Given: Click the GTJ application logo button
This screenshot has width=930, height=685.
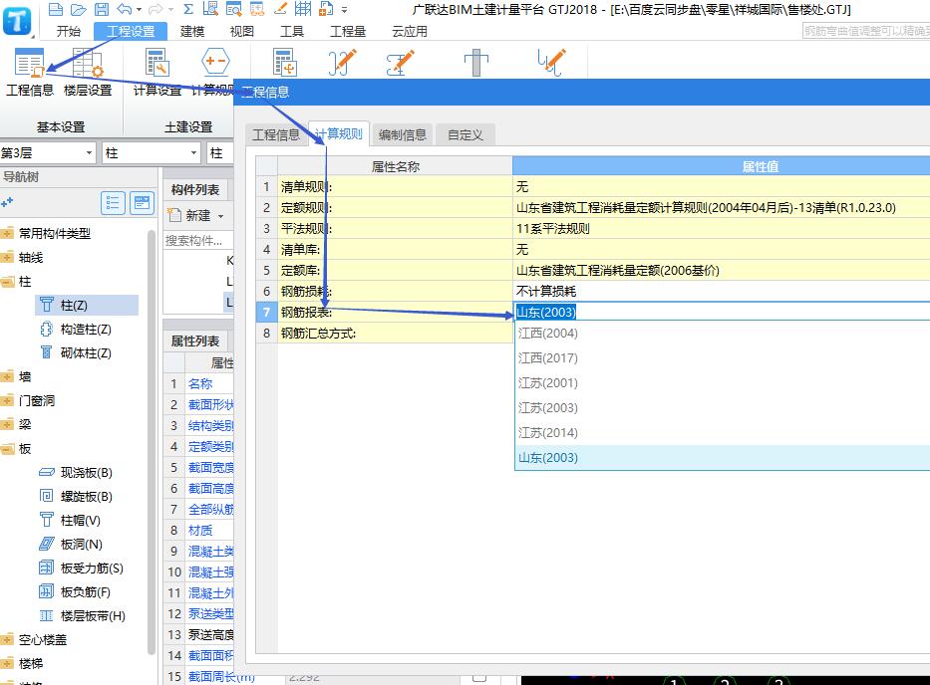Looking at the screenshot, I should 17,21.
